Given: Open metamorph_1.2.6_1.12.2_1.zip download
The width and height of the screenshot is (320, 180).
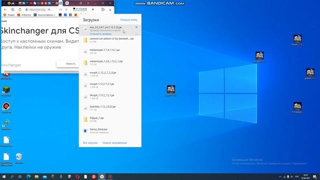Looking at the screenshot, I should [x=110, y=63].
